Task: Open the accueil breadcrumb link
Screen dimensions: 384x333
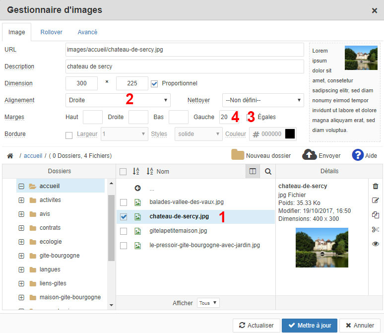Action: 33,156
